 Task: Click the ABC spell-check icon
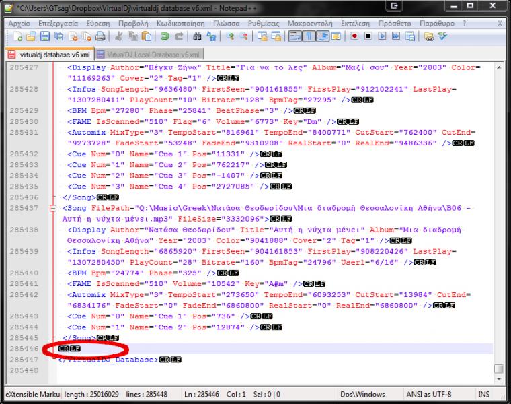click(x=442, y=36)
